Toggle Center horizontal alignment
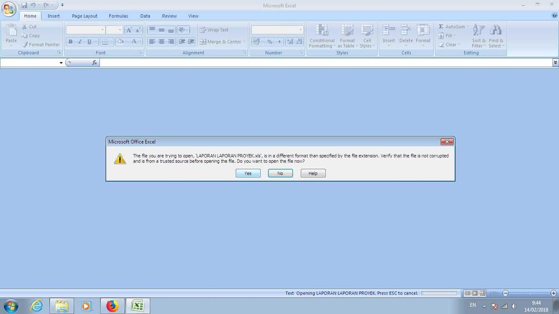Viewport: 559px width, 314px height. pyautogui.click(x=162, y=42)
